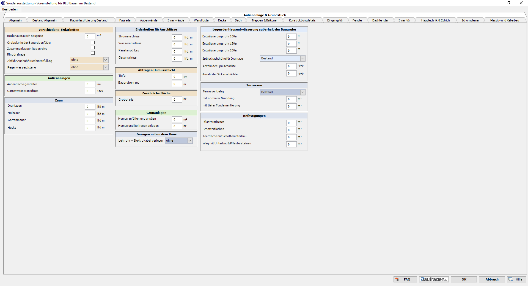
Task: Expand Spülschachthöhe für Drainage dropdown
Action: coord(302,59)
